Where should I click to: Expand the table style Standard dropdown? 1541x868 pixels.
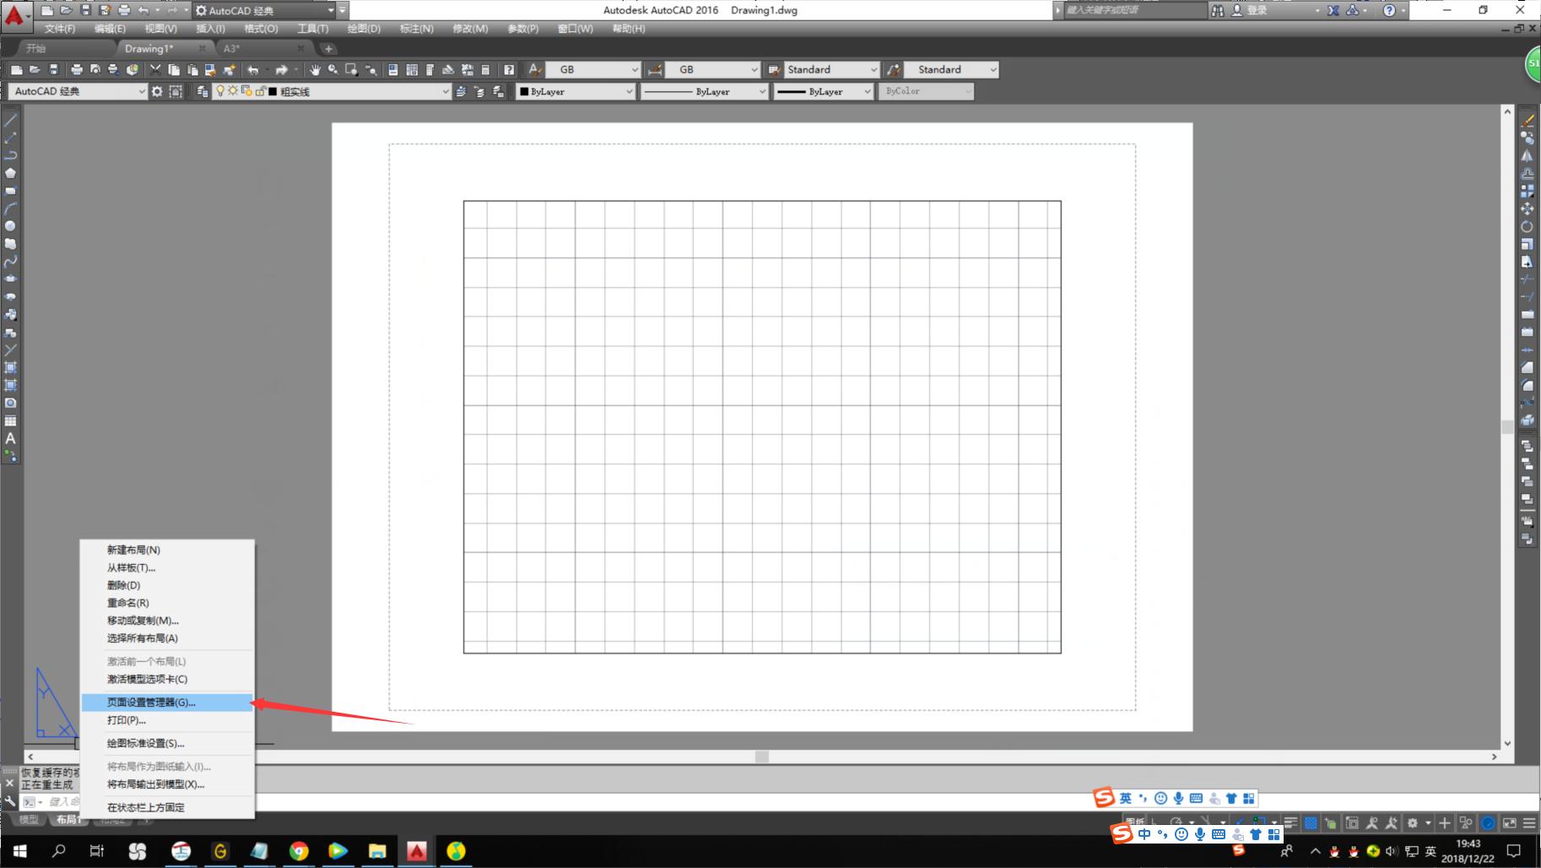[832, 69]
